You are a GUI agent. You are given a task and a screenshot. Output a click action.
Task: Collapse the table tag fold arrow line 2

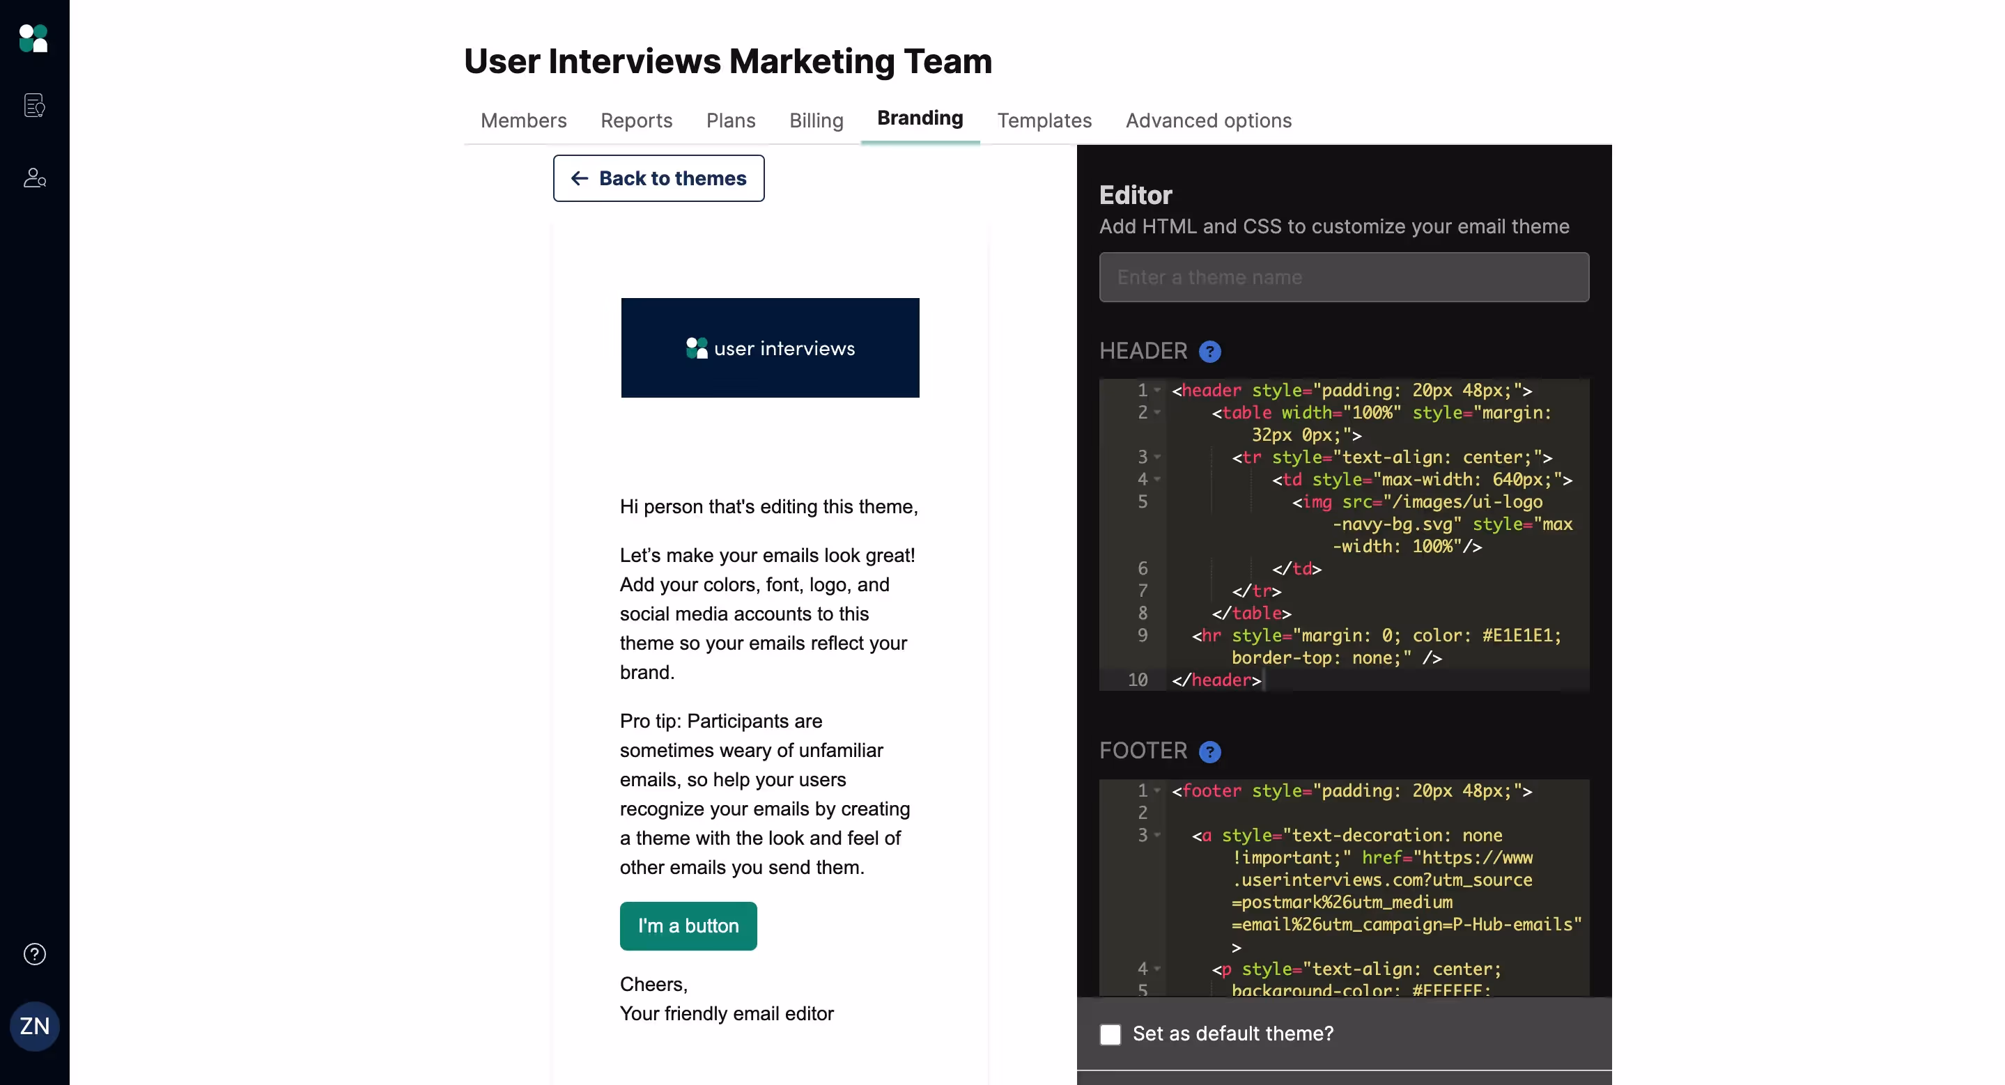tap(1157, 413)
